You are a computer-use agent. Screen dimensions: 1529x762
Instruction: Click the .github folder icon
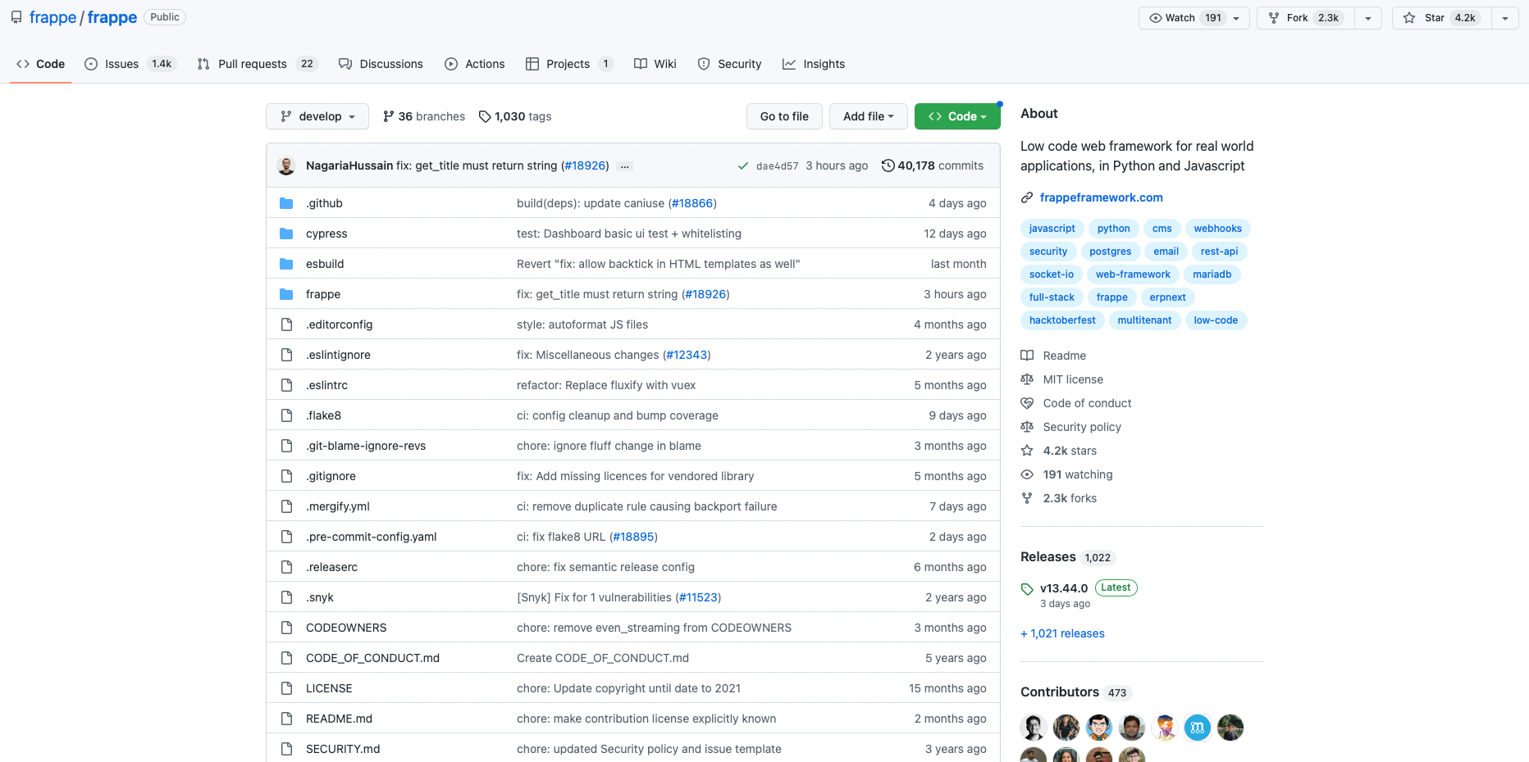[286, 203]
